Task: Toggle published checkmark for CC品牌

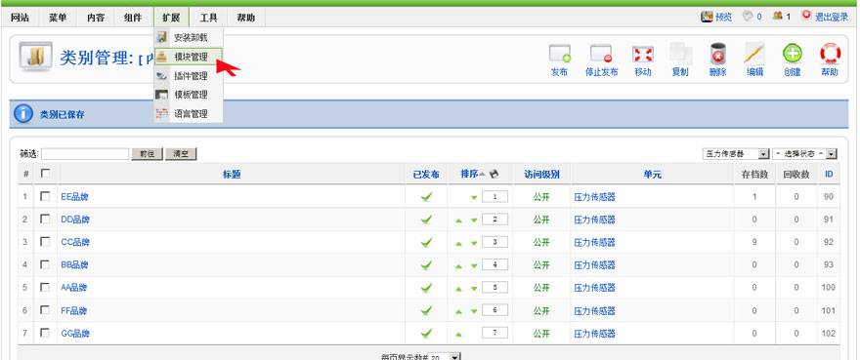Action: (x=426, y=242)
